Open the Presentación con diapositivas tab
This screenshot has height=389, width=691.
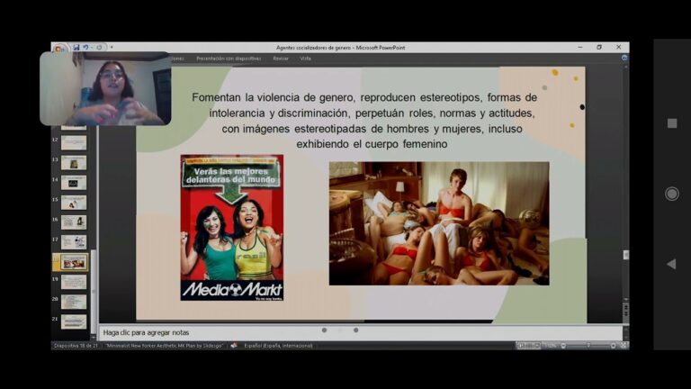(x=229, y=59)
